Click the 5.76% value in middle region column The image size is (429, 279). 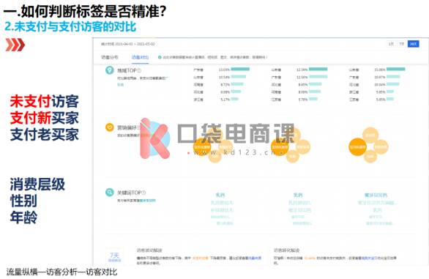coord(303,100)
